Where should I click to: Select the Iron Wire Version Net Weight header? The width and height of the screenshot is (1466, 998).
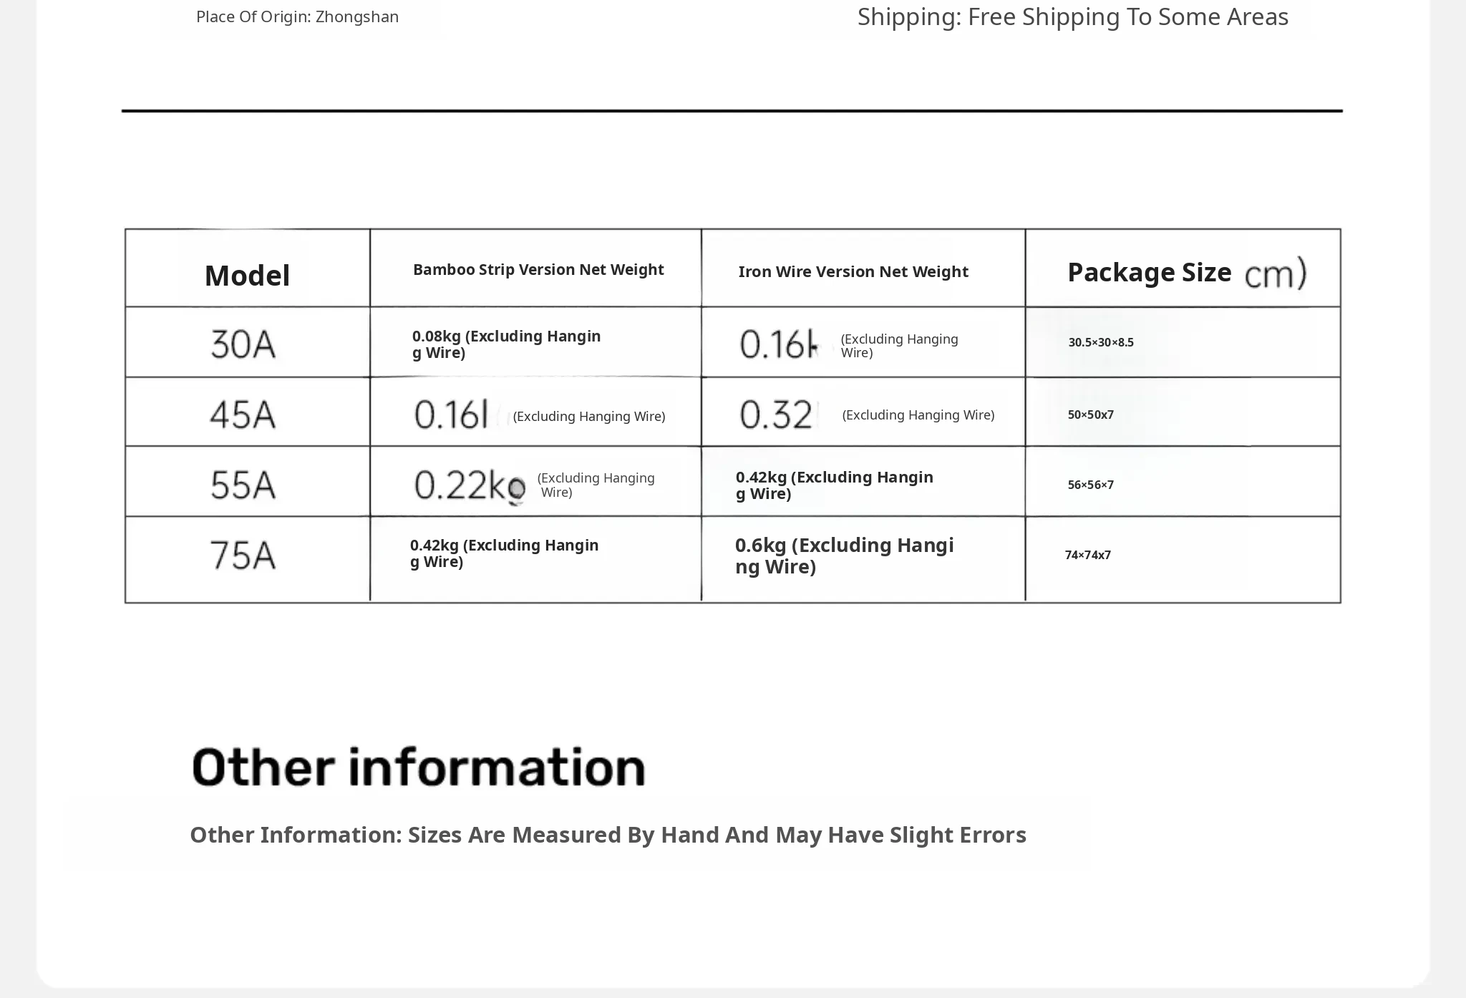pos(853,272)
